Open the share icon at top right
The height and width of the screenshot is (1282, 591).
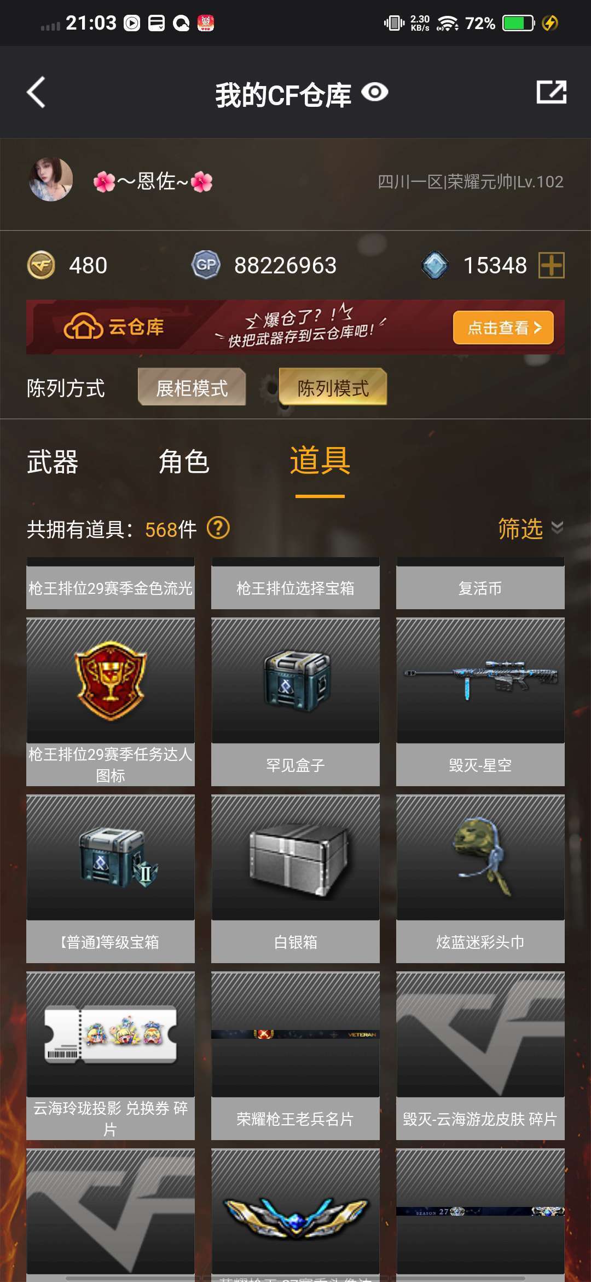(551, 92)
